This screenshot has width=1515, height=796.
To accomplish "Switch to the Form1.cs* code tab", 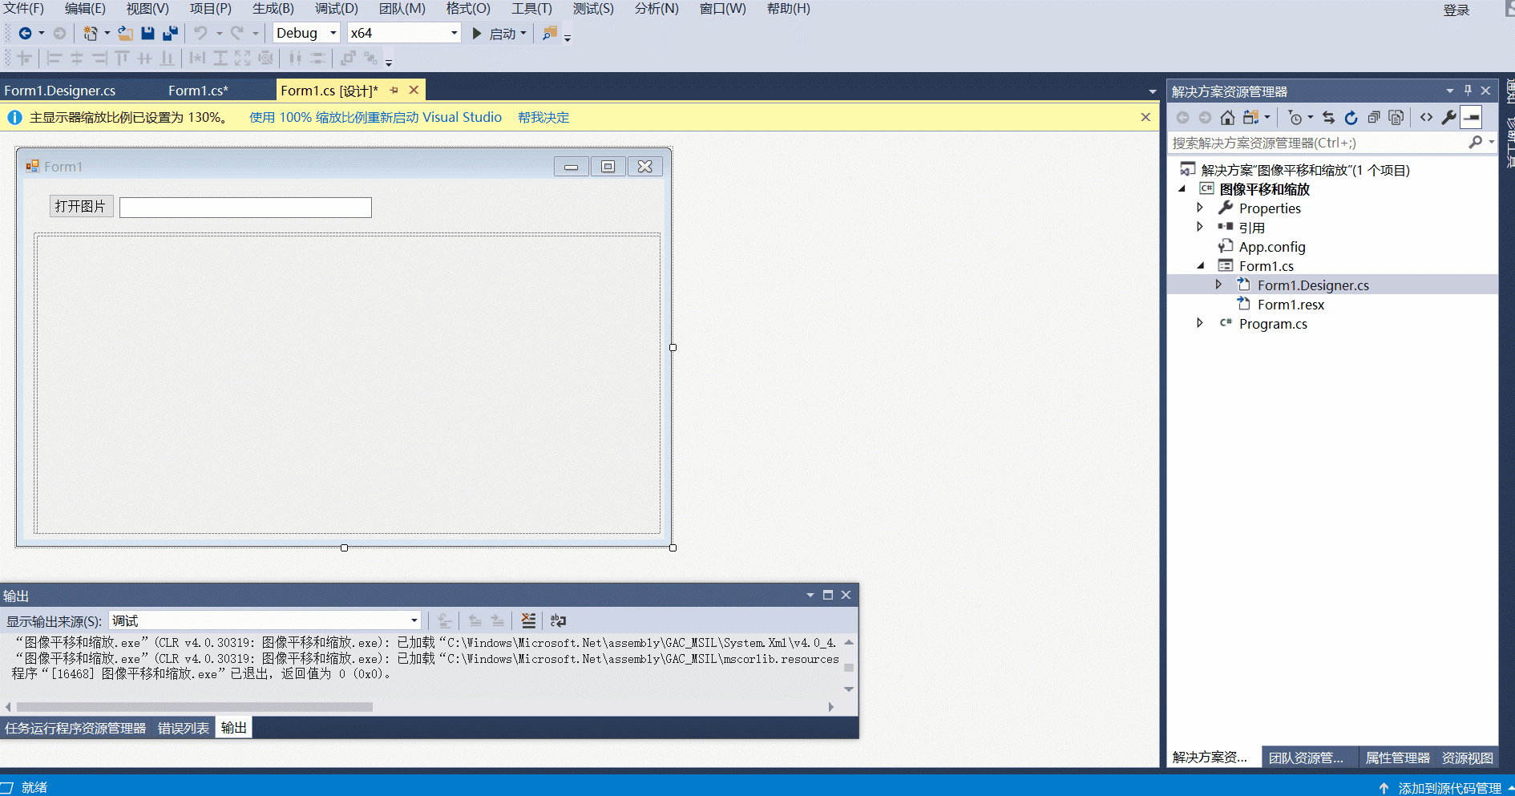I will point(198,91).
